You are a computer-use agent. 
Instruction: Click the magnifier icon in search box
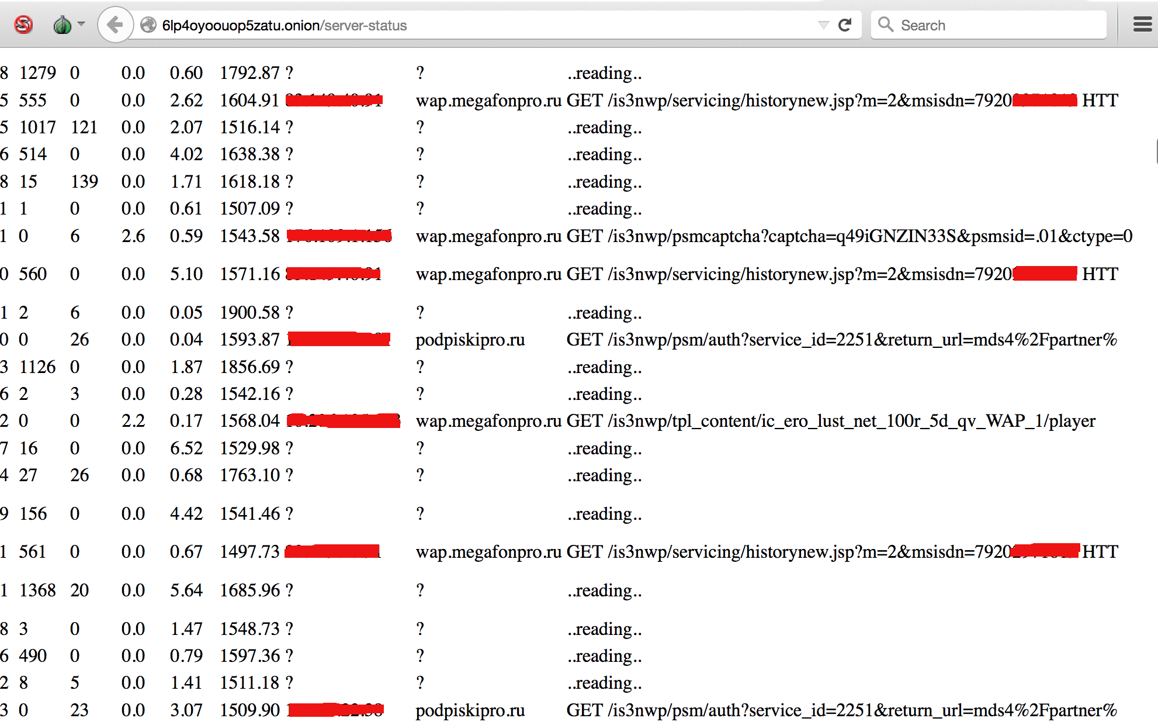[x=886, y=25]
